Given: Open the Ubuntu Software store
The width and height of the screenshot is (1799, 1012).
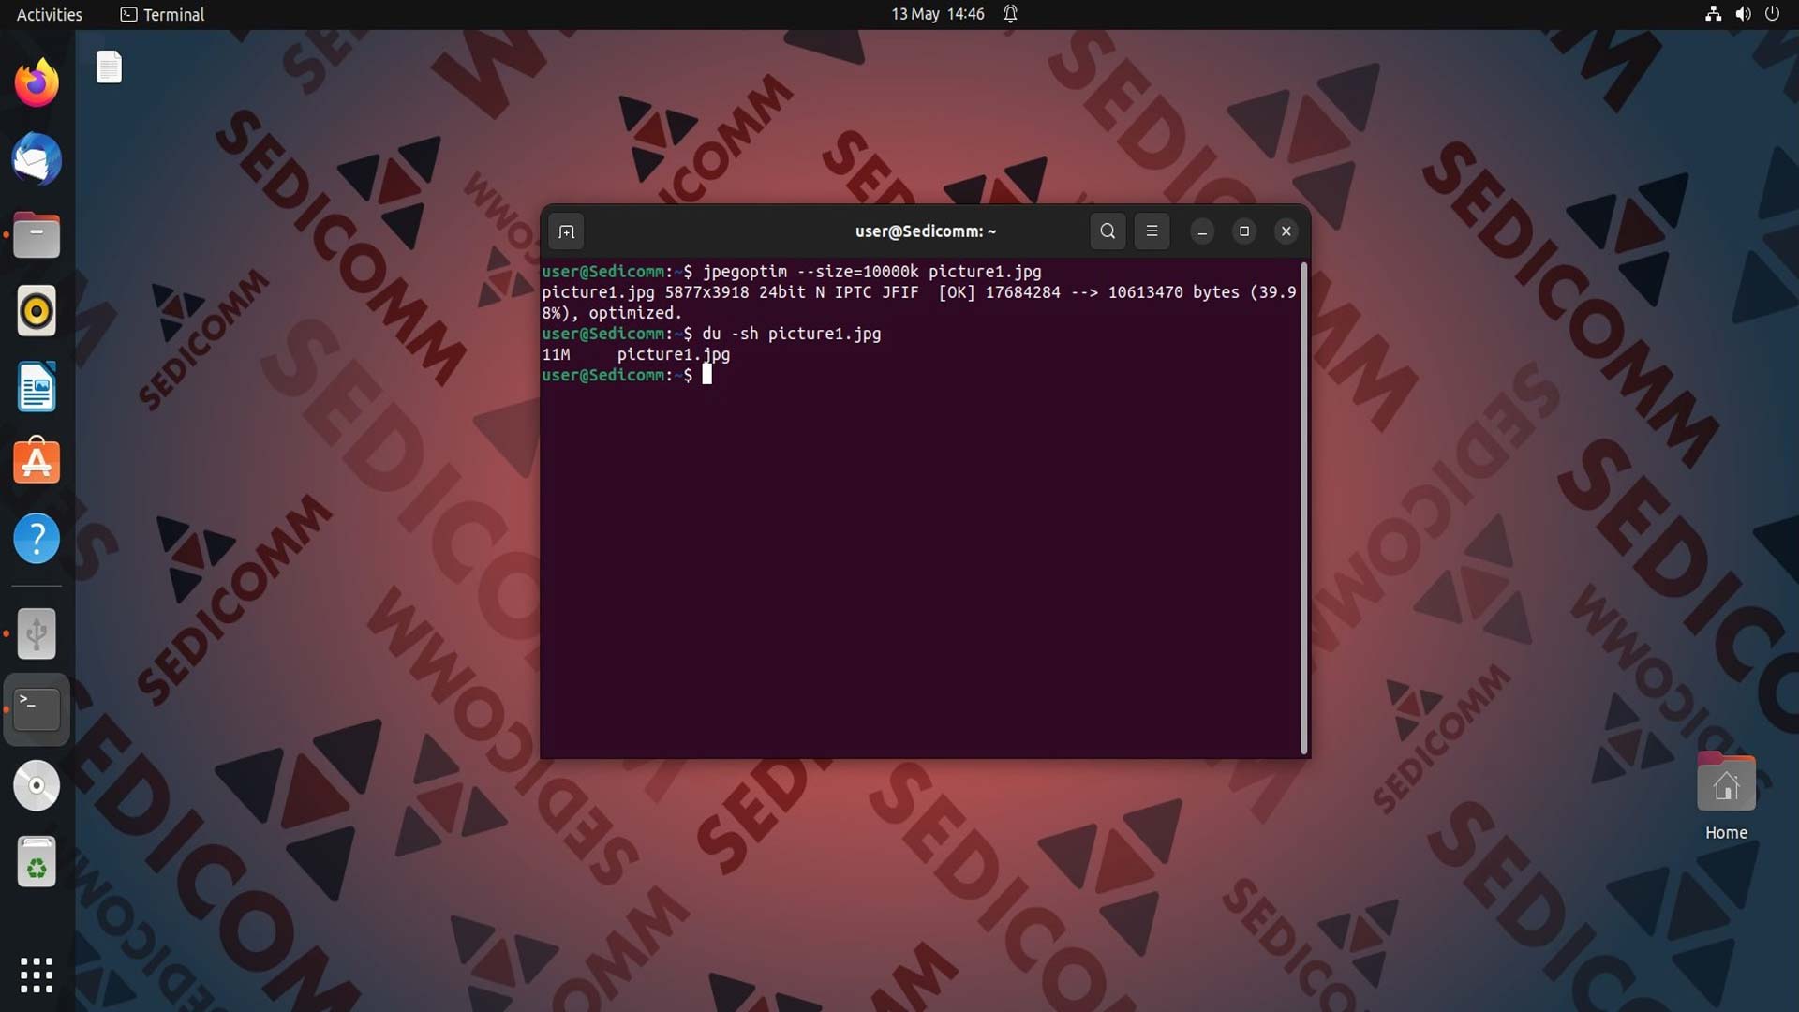Looking at the screenshot, I should (x=37, y=463).
